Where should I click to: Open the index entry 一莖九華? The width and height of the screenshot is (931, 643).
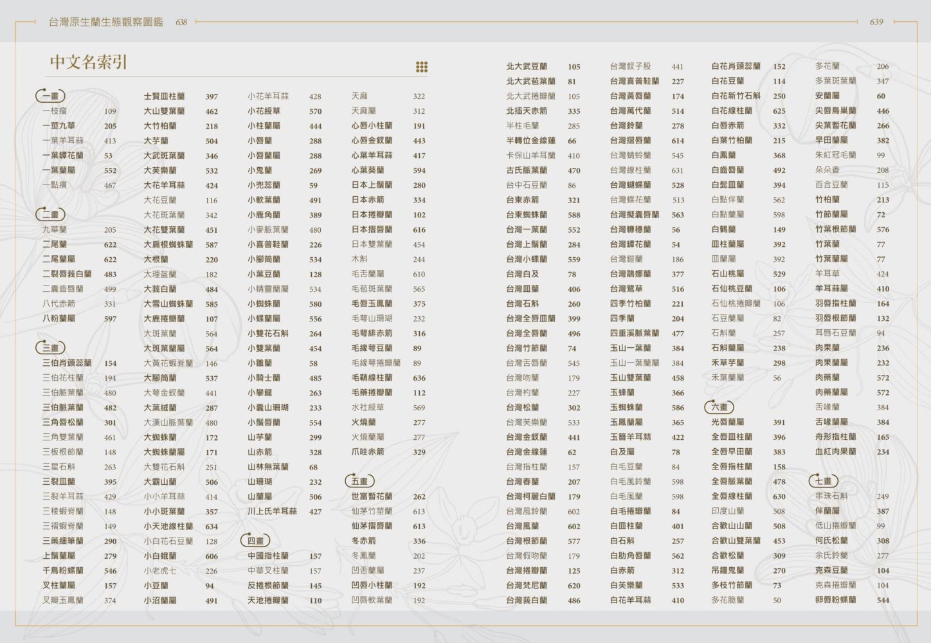tap(59, 126)
